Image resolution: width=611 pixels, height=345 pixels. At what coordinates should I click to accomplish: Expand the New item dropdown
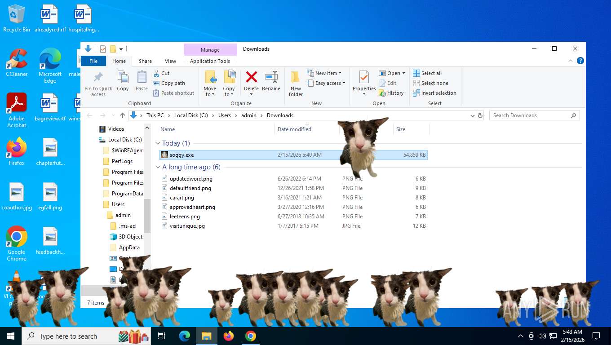[340, 73]
